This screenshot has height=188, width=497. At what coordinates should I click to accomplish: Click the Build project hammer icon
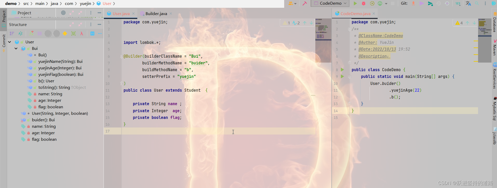[305, 3]
